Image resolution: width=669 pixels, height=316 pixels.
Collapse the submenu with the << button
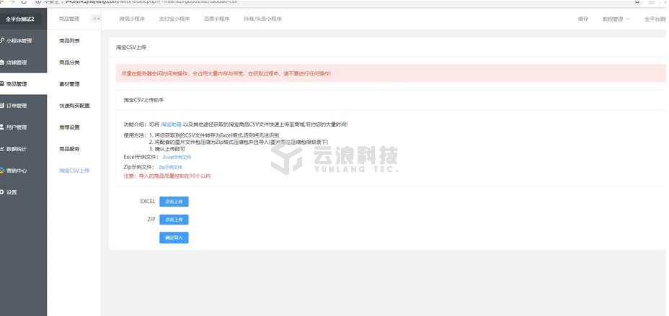click(x=96, y=19)
